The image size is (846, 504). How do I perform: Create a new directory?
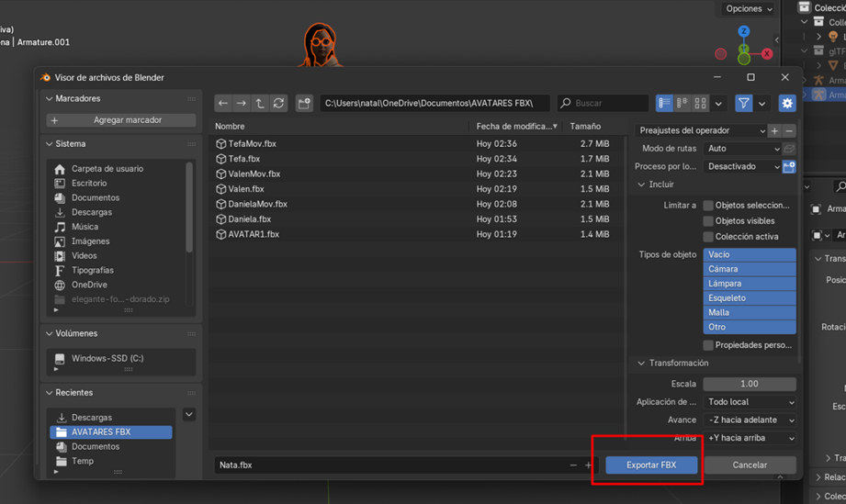click(304, 103)
